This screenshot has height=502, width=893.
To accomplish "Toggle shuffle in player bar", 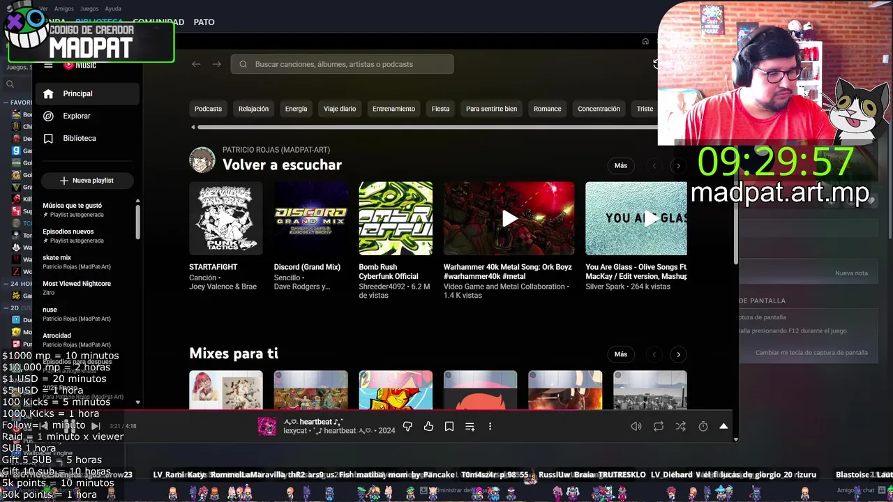I will [x=681, y=426].
